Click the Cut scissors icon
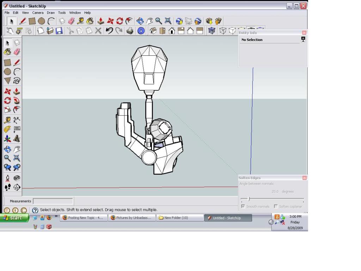The width and height of the screenshot is (361, 271). (70, 31)
